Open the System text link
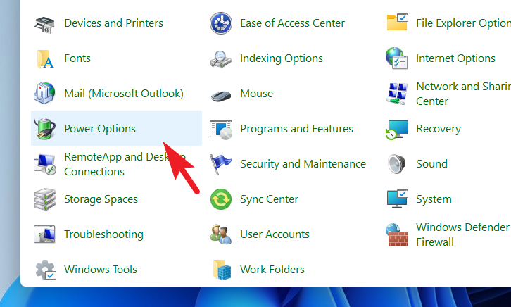 pos(434,199)
